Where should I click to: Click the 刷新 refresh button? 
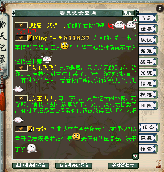click(128, 13)
